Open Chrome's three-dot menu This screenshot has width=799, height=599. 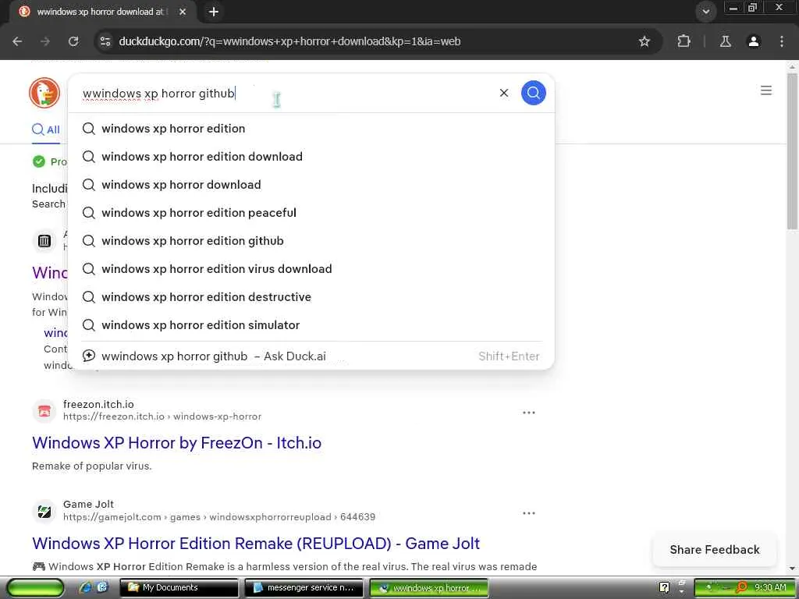[781, 41]
